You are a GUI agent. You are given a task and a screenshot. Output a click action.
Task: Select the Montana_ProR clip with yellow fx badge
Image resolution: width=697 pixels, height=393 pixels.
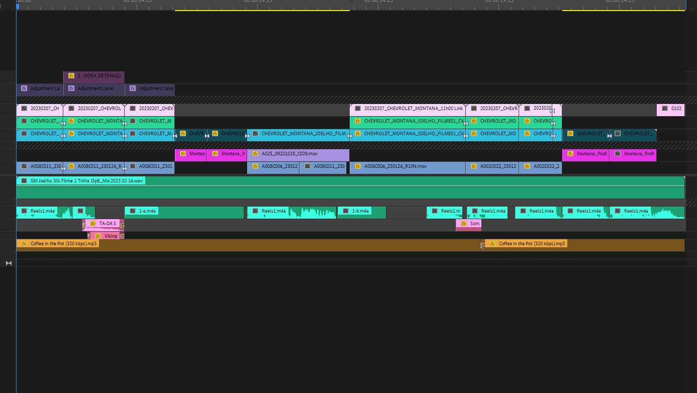[x=585, y=155]
